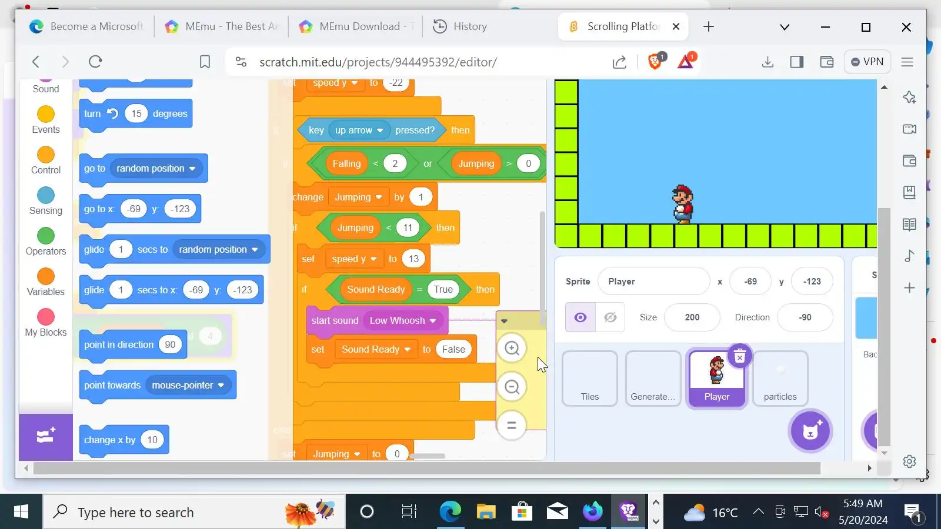Click the zoom out workspace icon
The image size is (941, 529).
(x=512, y=387)
